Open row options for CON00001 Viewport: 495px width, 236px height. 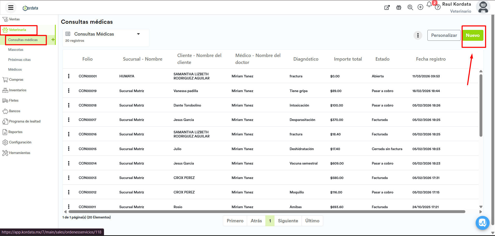click(x=69, y=76)
